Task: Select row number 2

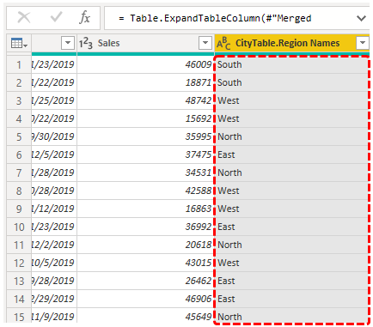Action: click(19, 82)
